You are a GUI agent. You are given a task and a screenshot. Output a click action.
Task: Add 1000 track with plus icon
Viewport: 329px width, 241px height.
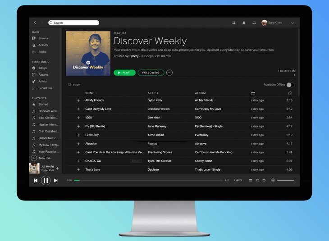pos(78,118)
